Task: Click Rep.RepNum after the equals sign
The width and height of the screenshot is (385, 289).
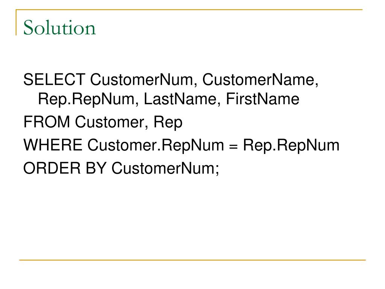Action: 291,146
